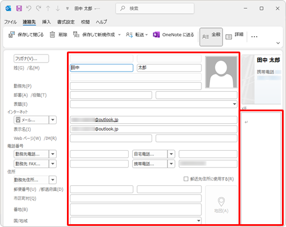Click the save icon in title bar
Image resolution: width=286 pixels, height=227 pixels.
[x=19, y=9]
